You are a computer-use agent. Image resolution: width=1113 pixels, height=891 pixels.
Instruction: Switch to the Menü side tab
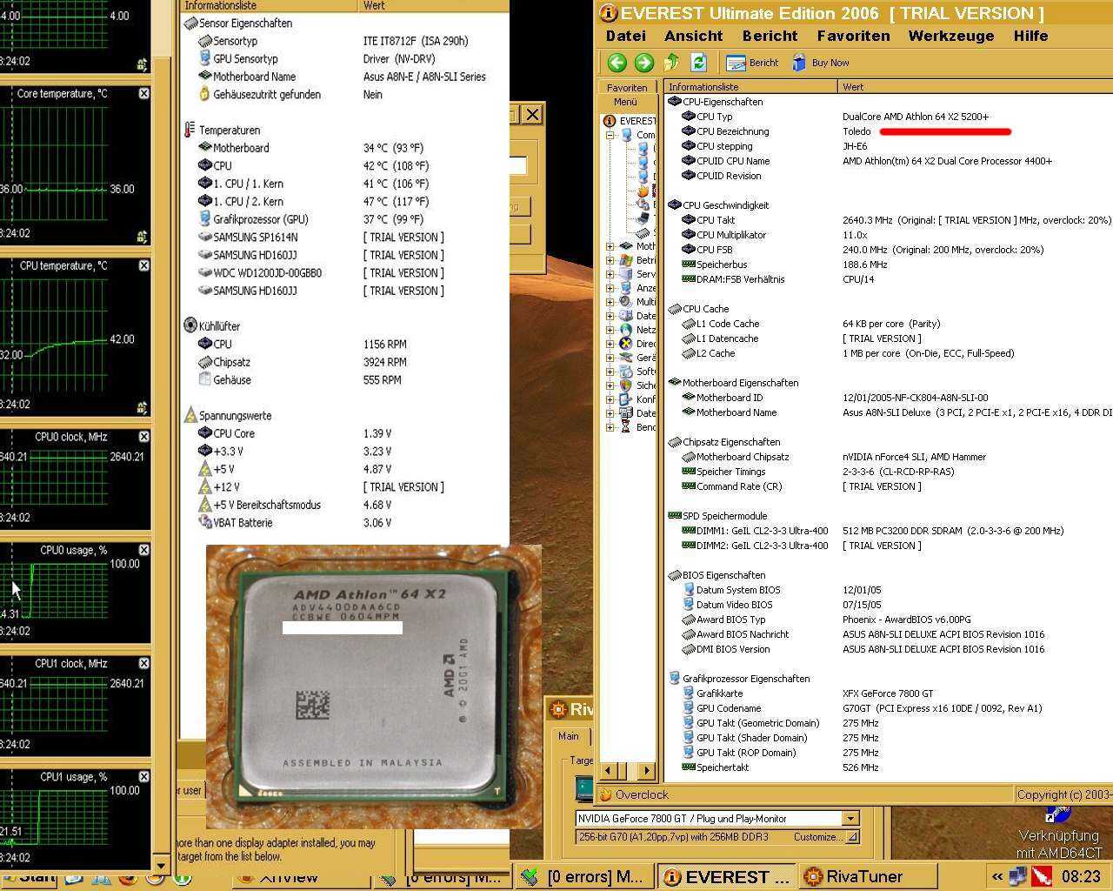tap(625, 102)
